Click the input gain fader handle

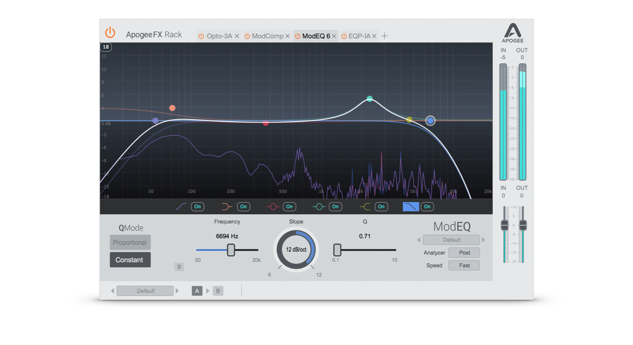click(504, 225)
